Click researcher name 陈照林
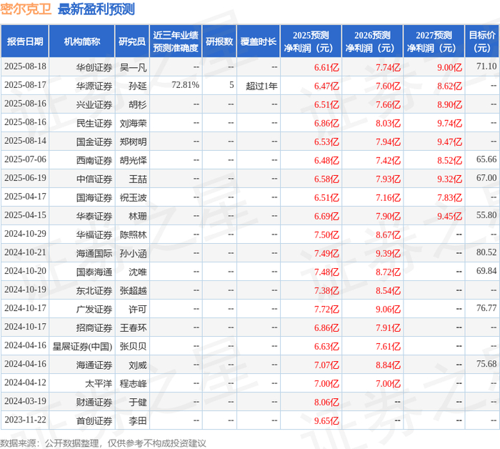The height and width of the screenshot is (449, 500). [x=134, y=235]
